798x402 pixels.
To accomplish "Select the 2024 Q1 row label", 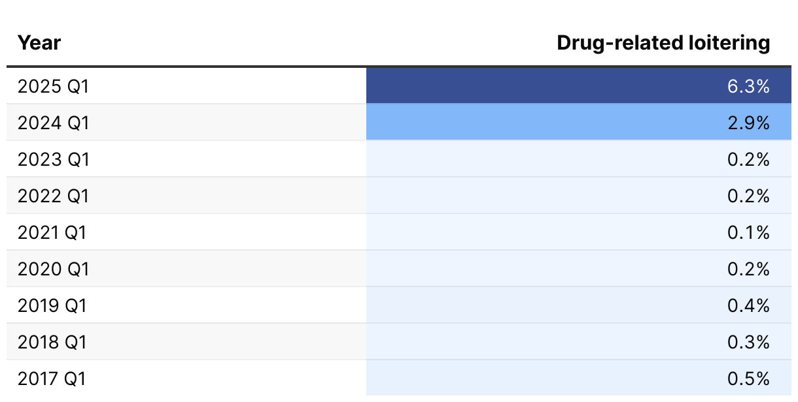I will point(53,123).
